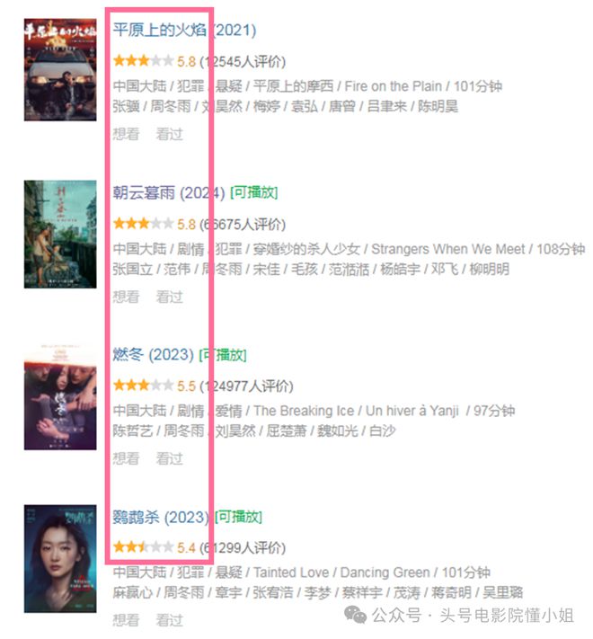Open the 平原上的火焰 (2021) movie title link

pyautogui.click(x=184, y=31)
